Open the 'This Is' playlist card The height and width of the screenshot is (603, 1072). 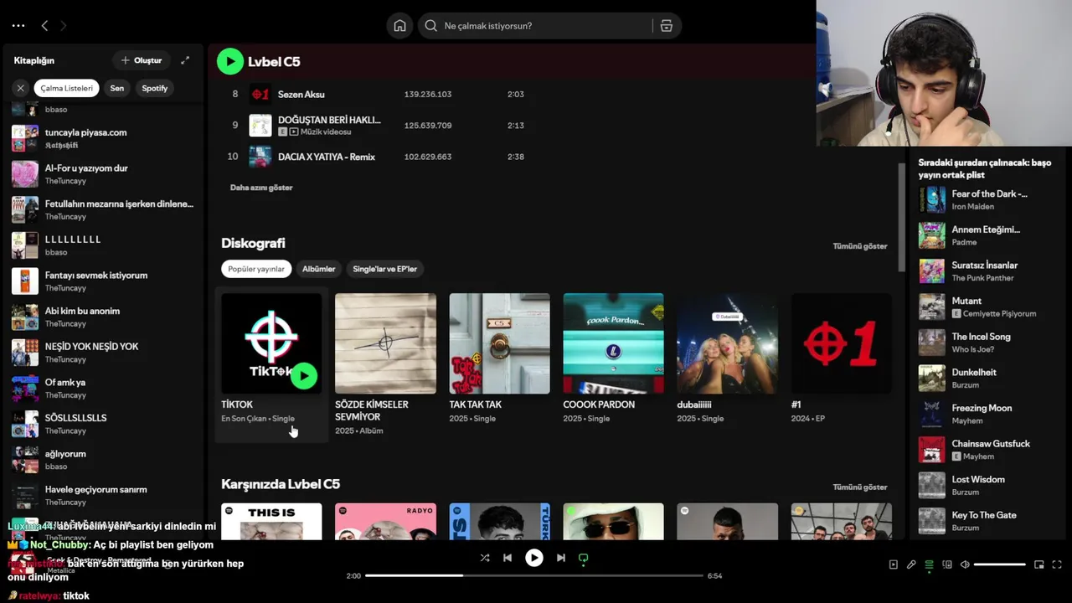[x=271, y=521]
